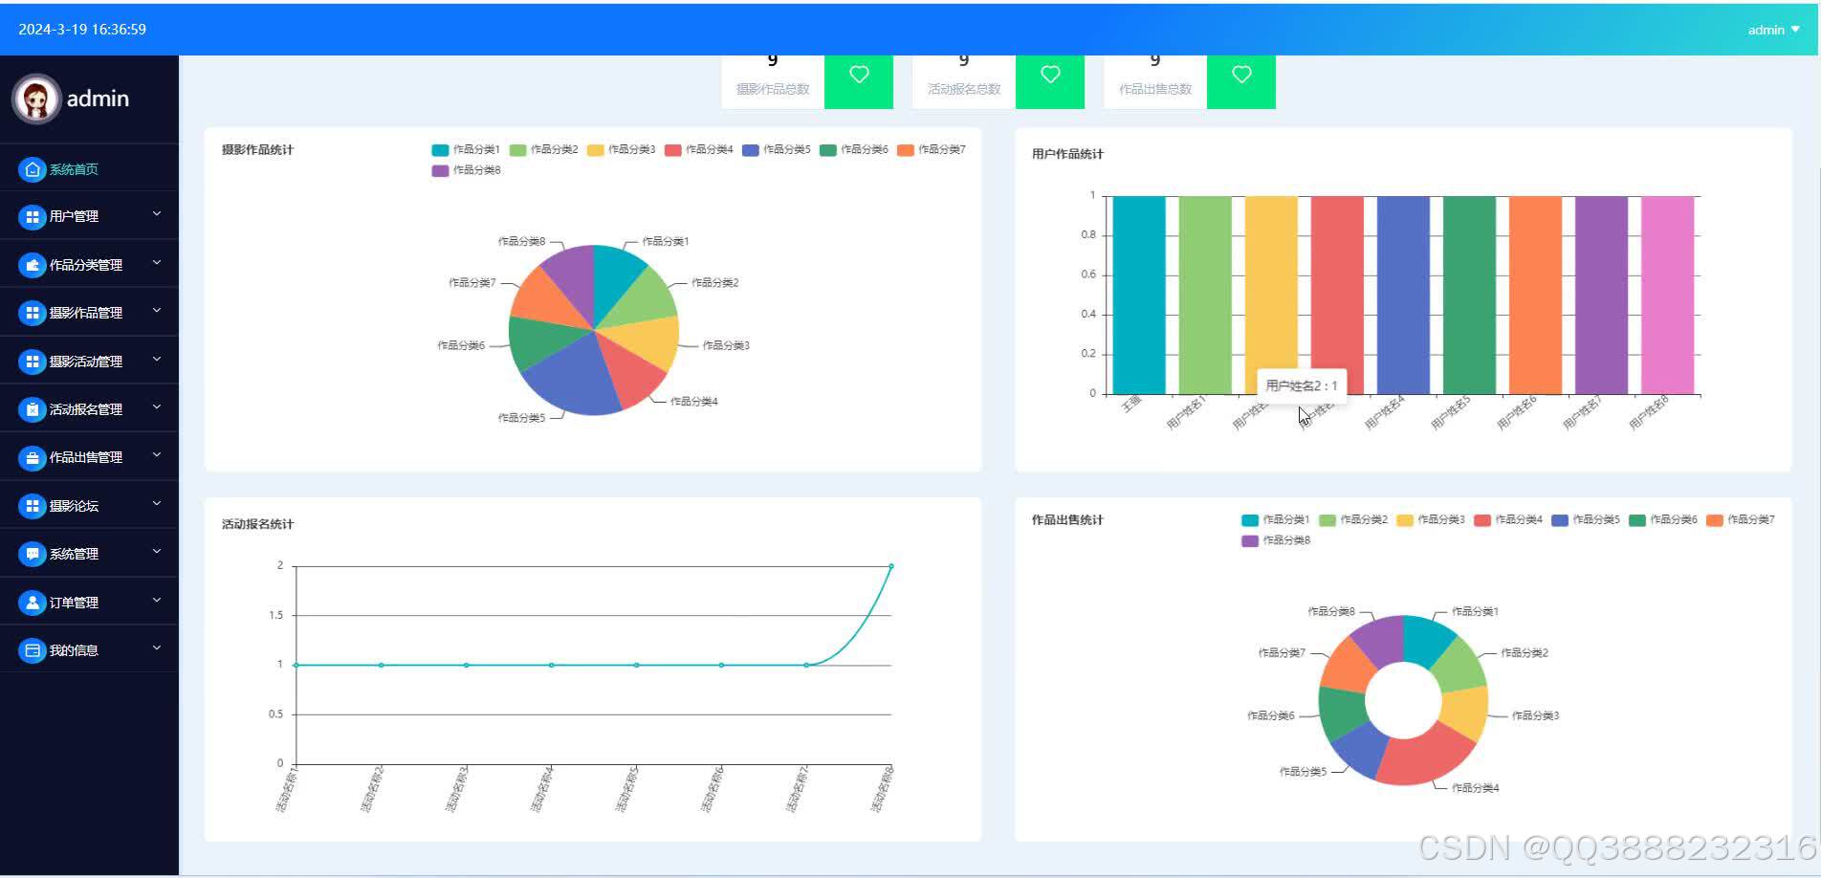Open the 系统首页 home icon
This screenshot has width=1821, height=878.
[x=33, y=169]
